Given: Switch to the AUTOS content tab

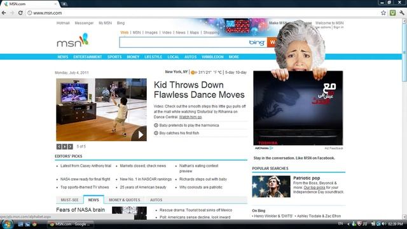Looking at the screenshot, I should tap(156, 200).
